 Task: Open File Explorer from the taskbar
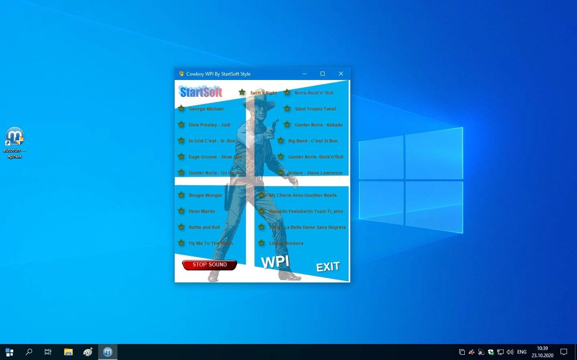click(69, 352)
